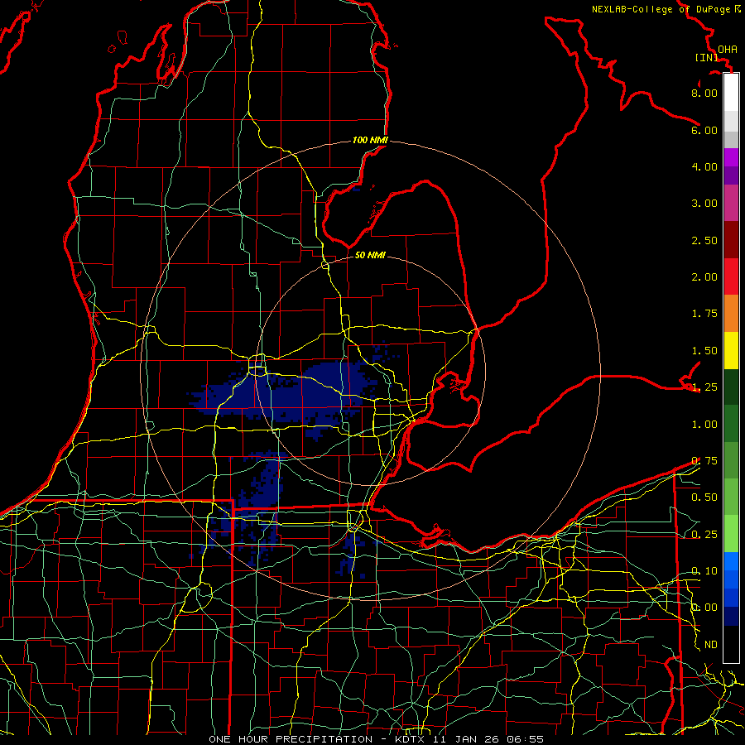Viewport: 745px width, 745px height.
Task: Click the 1.75 legend value
Action: click(x=704, y=314)
